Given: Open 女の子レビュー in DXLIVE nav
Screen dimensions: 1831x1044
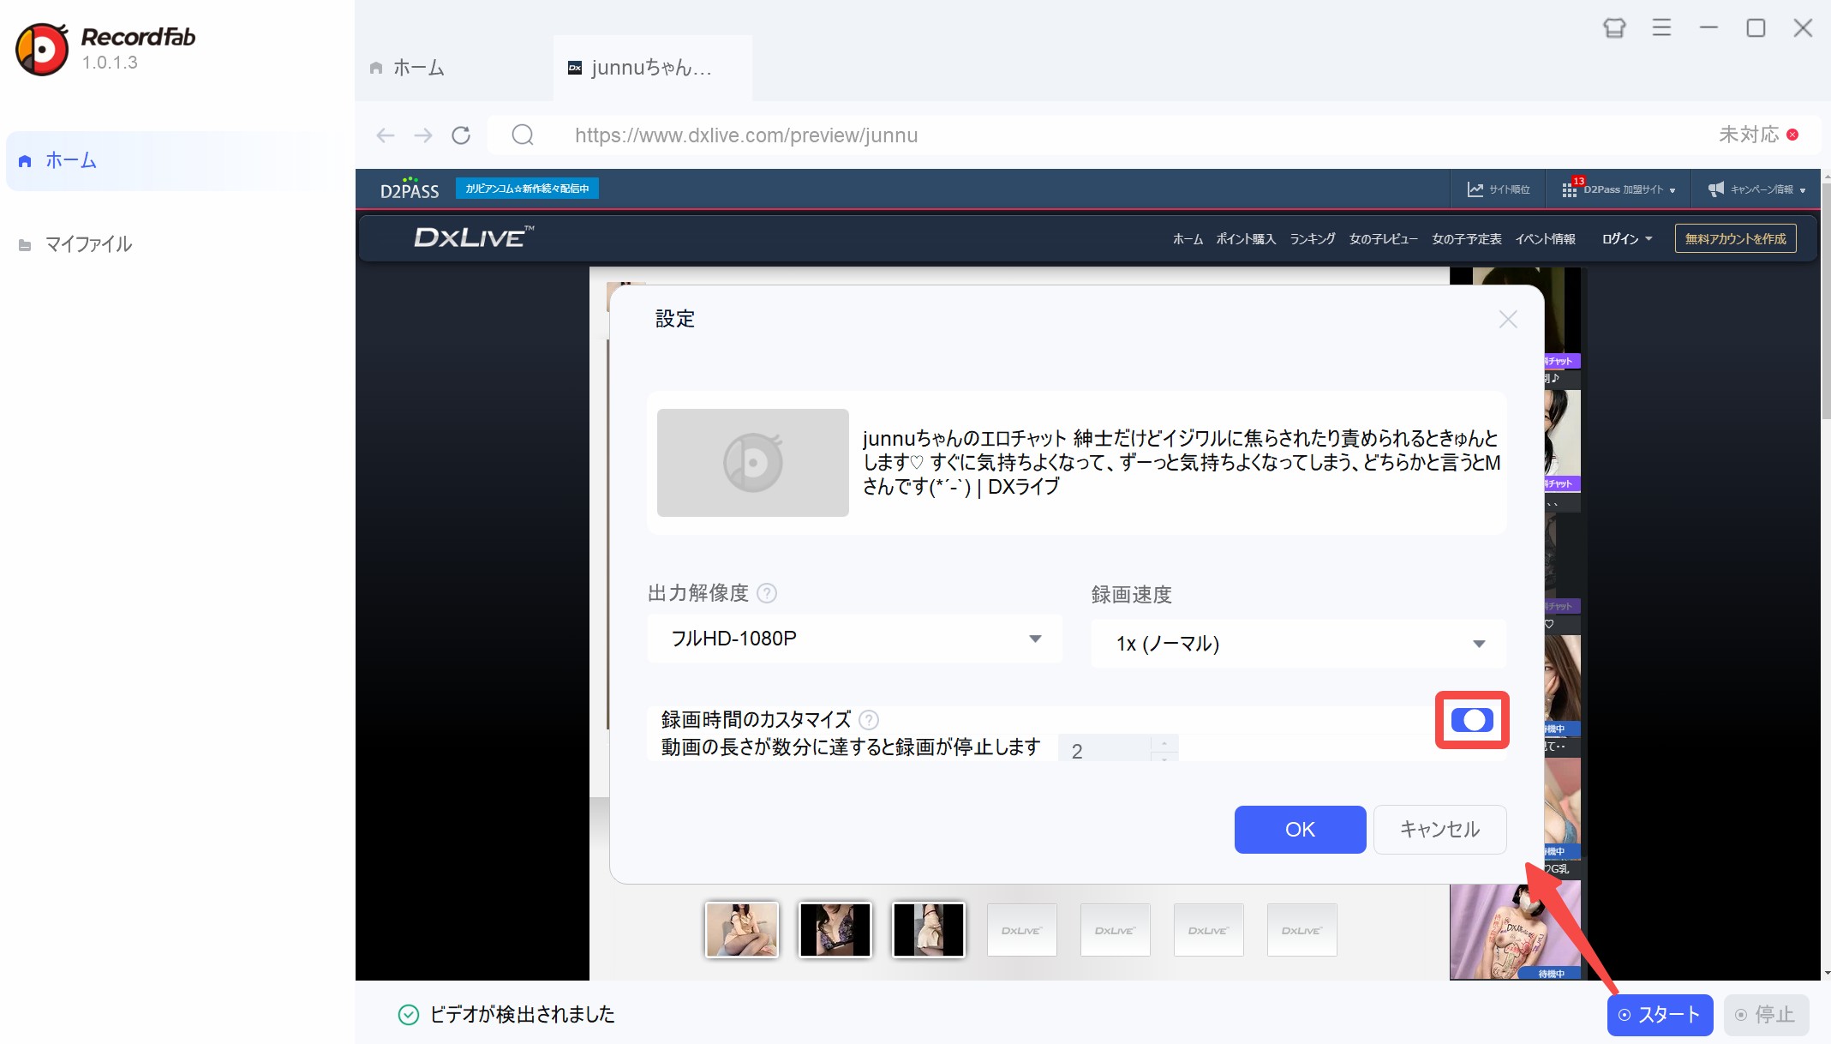Looking at the screenshot, I should coord(1384,239).
